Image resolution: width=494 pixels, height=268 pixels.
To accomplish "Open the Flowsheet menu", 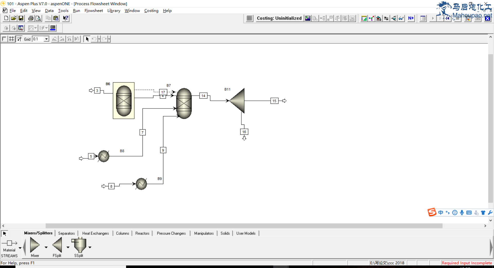I will coord(94,11).
